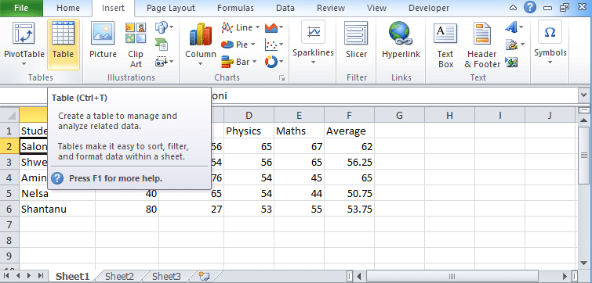The height and width of the screenshot is (283, 592).
Task: Click the Table button in Tables group
Action: point(63,45)
